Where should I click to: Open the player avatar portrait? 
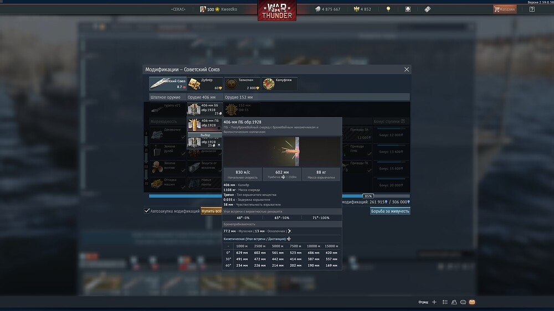click(x=203, y=9)
